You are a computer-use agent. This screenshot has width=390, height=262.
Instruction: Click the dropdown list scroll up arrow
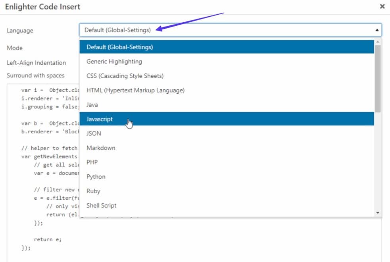tap(378, 42)
